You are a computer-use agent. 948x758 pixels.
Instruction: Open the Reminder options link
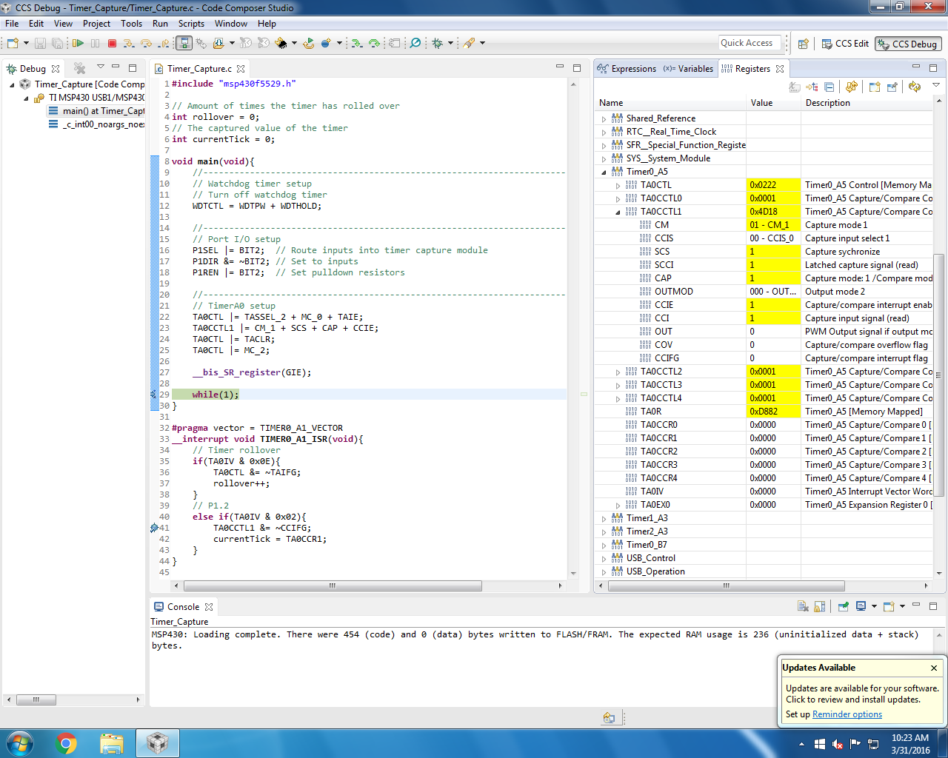pos(847,714)
